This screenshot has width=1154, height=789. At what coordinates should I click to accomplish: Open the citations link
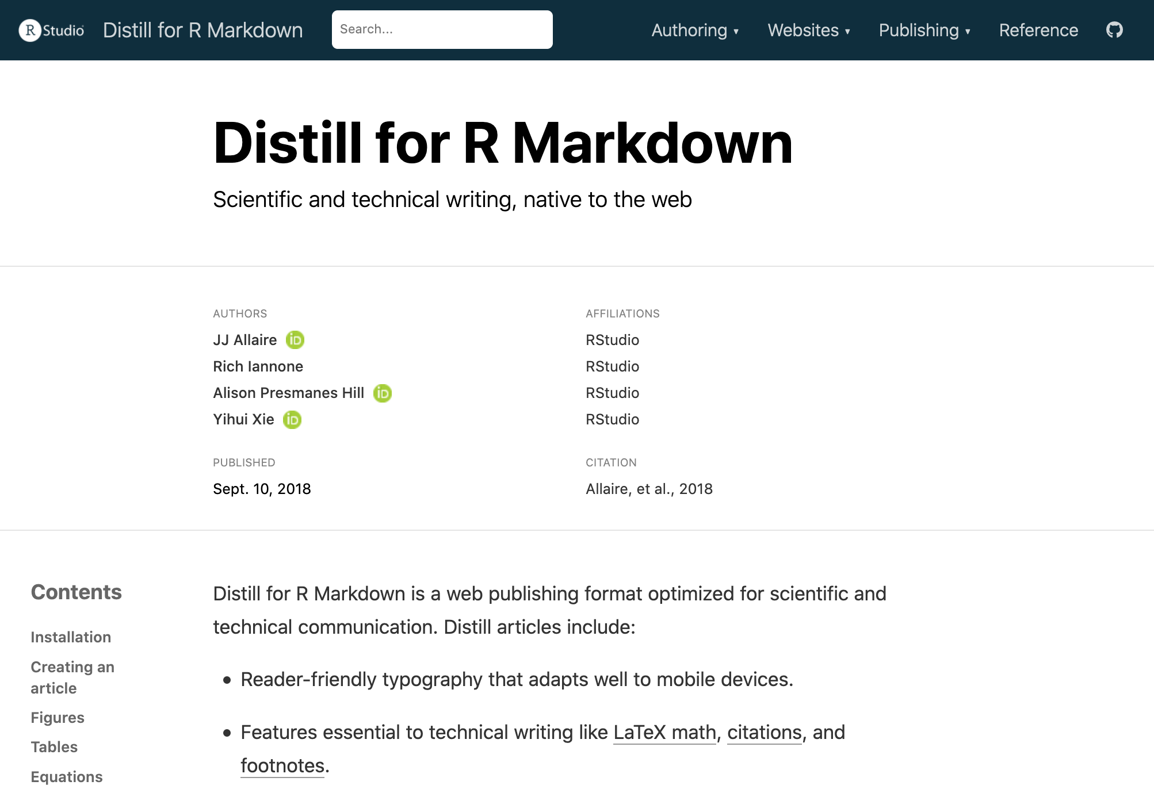click(x=763, y=733)
